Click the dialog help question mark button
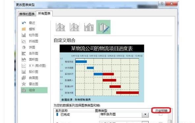Image resolution: width=195 pixels, height=123 pixels. (x=162, y=4)
